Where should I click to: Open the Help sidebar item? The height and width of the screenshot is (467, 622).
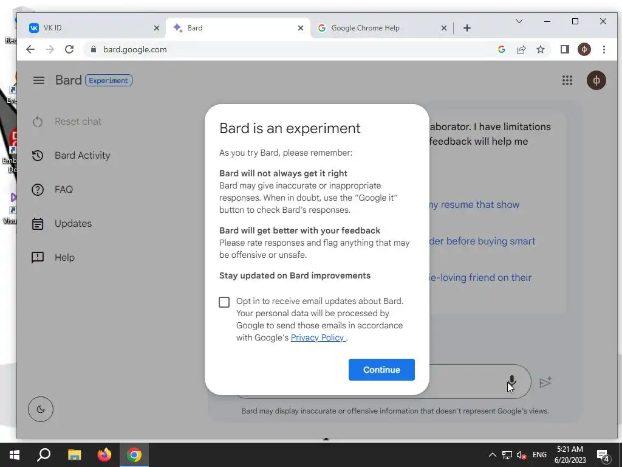(x=53, y=257)
